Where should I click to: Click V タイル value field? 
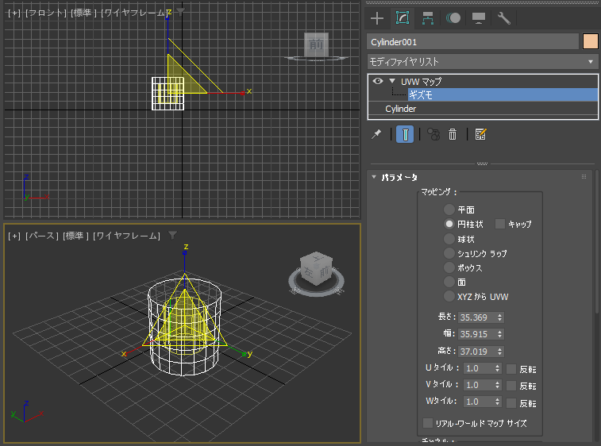479,385
